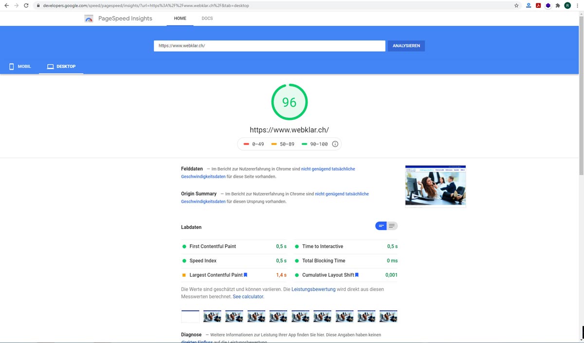Click the Time to Interactive metric label
This screenshot has width=584, height=343.
[x=323, y=247]
